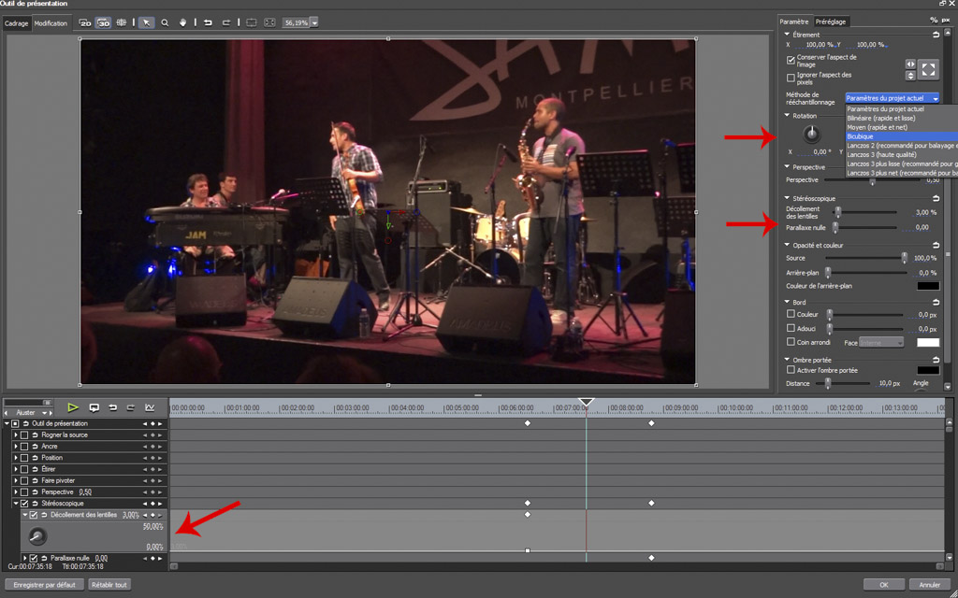Reset Position row to default
Viewport: 958px width, 598px height.
[x=36, y=458]
